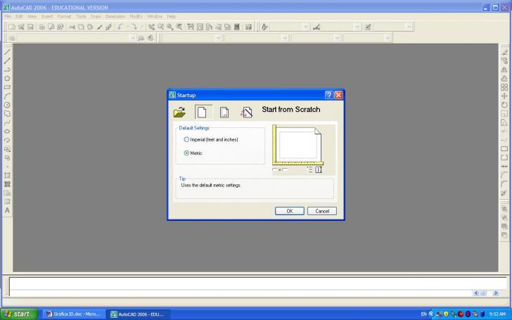This screenshot has height=320, width=512.
Task: Click the Plot printer icon in toolbar
Action: coord(41,27)
